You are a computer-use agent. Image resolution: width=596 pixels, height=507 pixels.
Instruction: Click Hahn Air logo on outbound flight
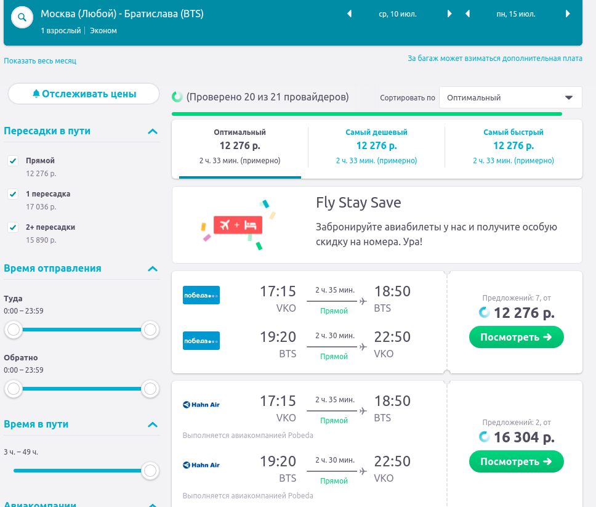(201, 405)
